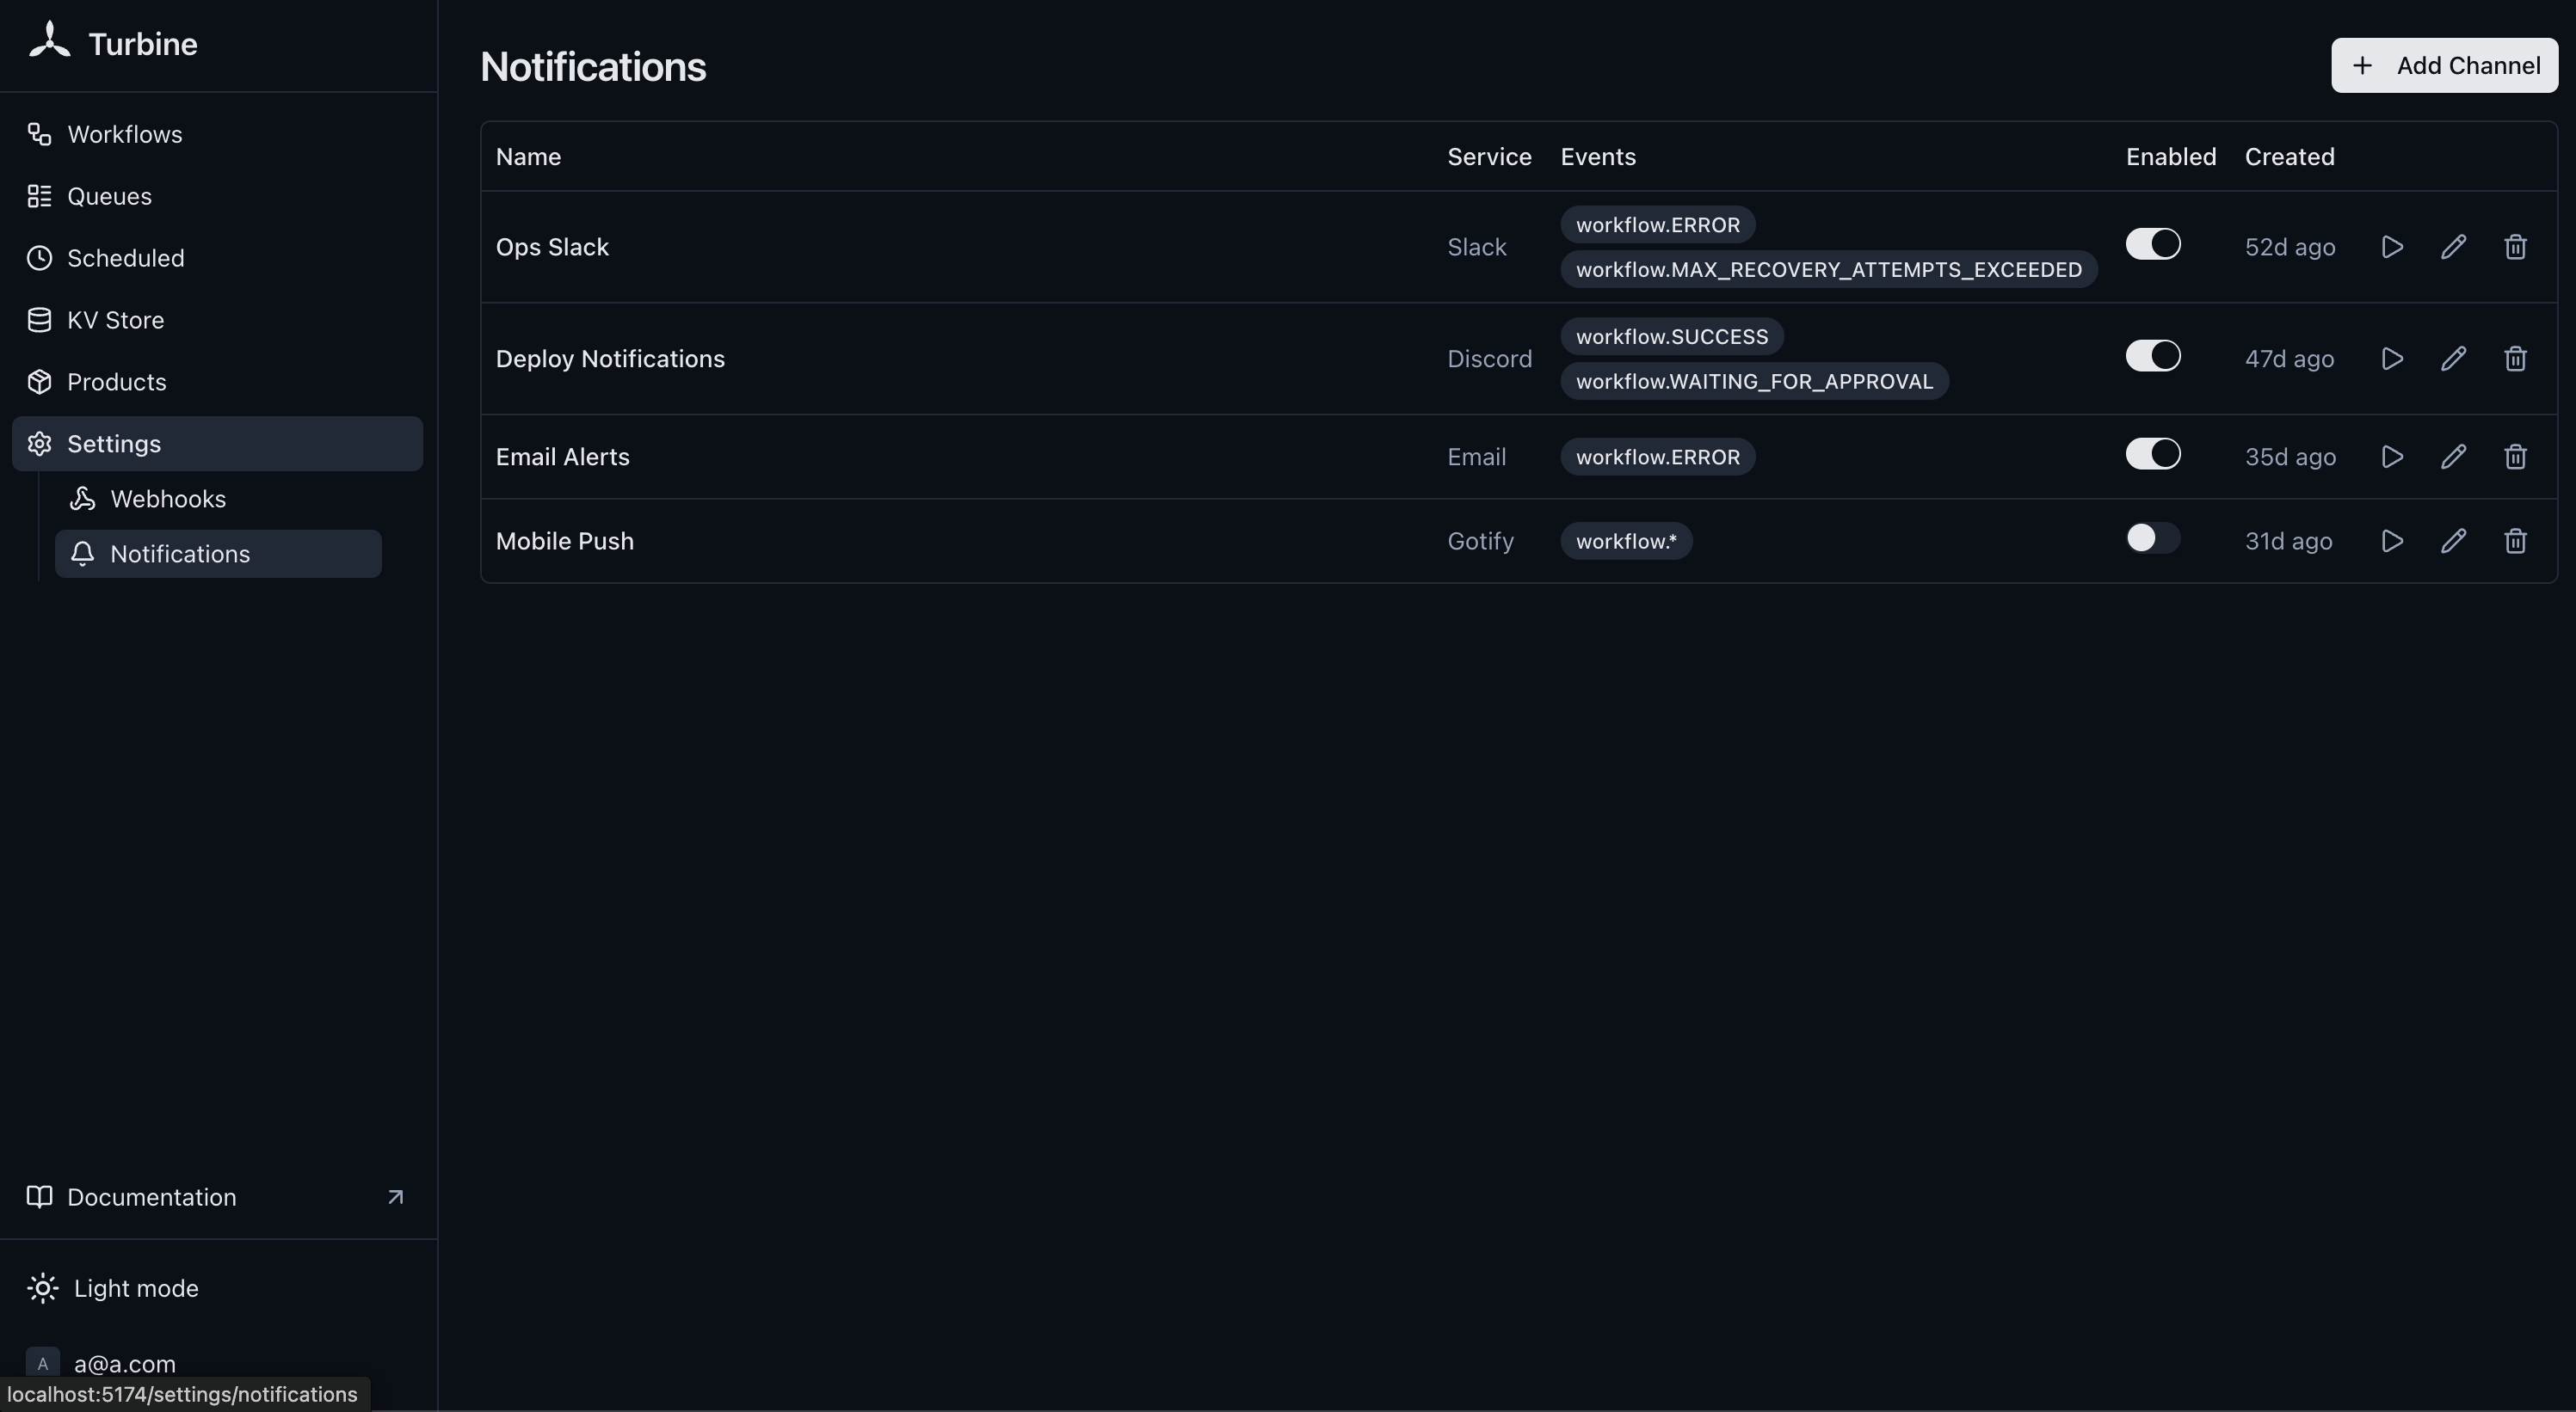Screen dimensions: 2576x1412
Task: Click the Ops Slack channel name
Action: (552, 247)
